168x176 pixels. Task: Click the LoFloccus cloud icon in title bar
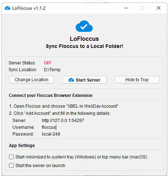8,8
